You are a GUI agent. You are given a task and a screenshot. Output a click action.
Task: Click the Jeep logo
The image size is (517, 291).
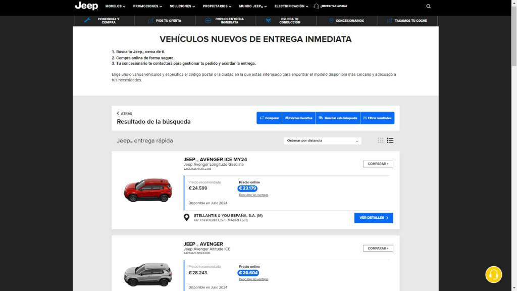pyautogui.click(x=86, y=6)
